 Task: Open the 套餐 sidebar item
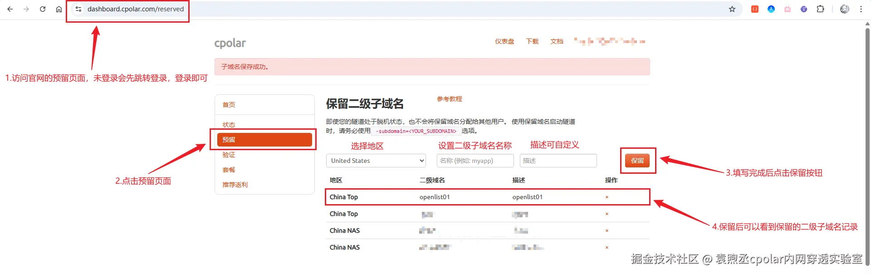(x=229, y=170)
